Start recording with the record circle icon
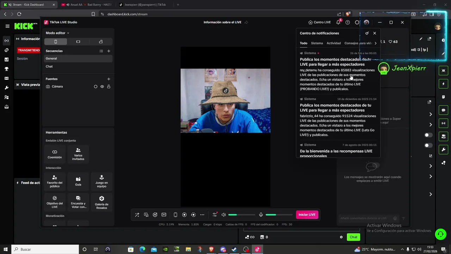Viewport: 451px width, 254px height. (184, 214)
